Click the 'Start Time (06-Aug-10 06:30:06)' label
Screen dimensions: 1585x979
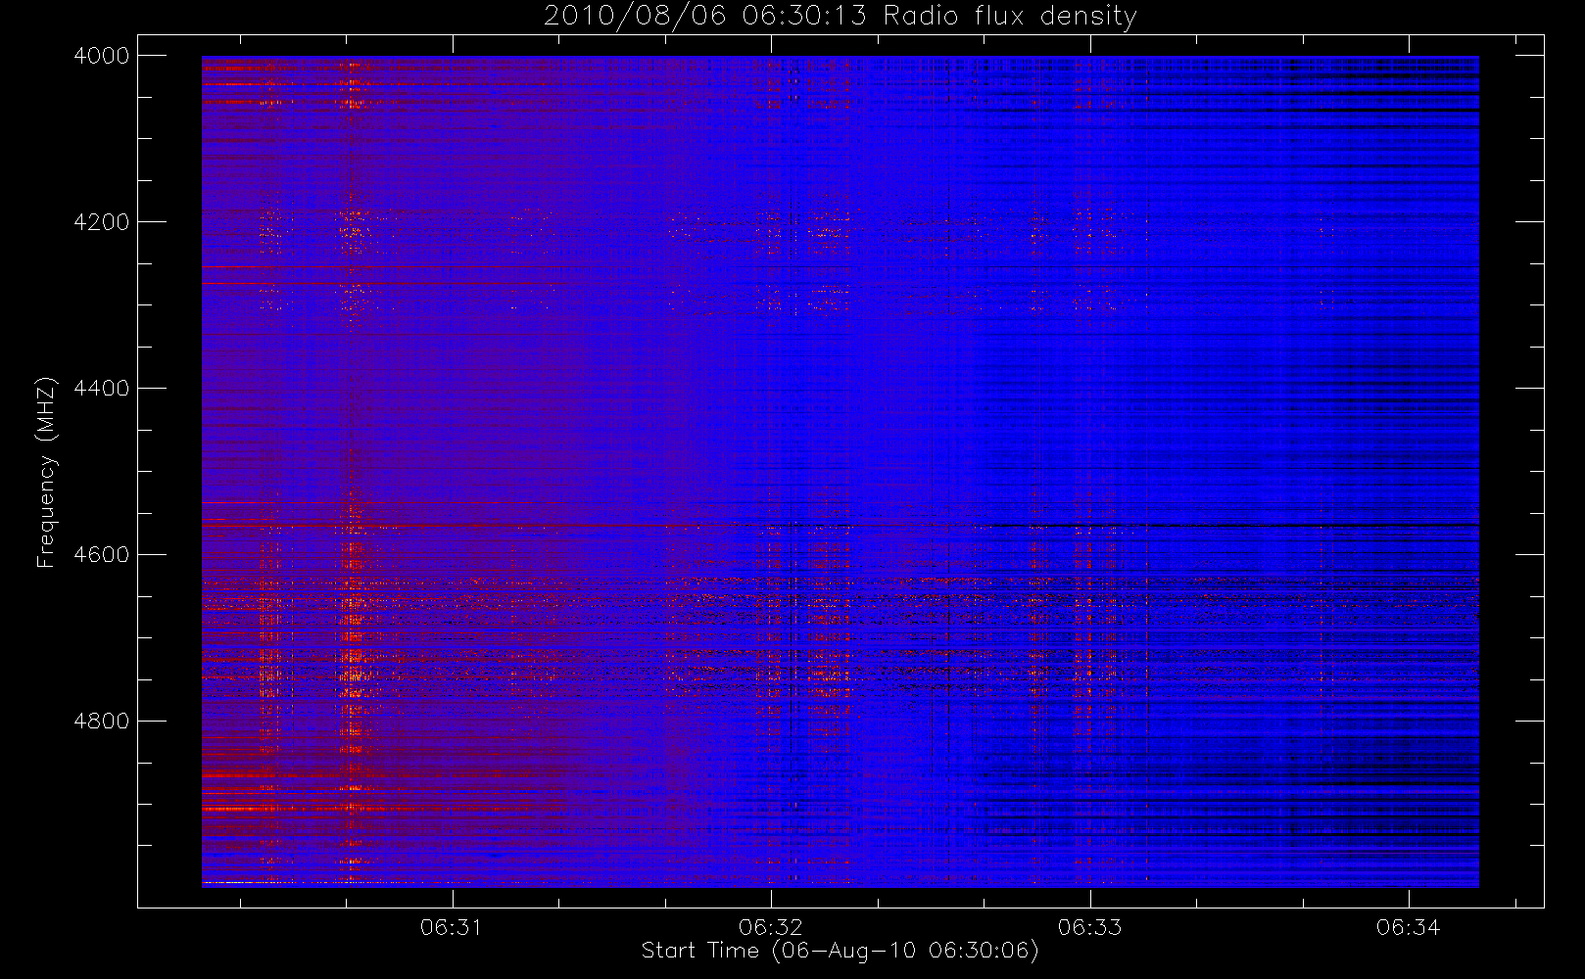click(840, 951)
